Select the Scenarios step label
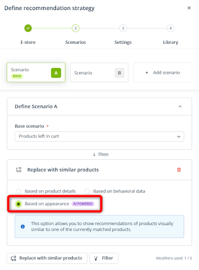 click(75, 42)
